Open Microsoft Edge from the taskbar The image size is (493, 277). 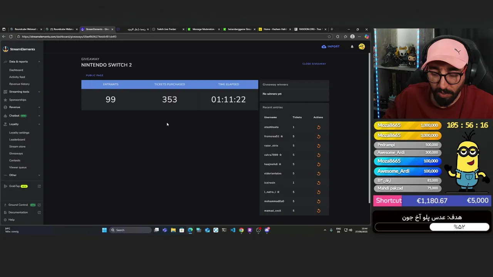click(x=190, y=230)
